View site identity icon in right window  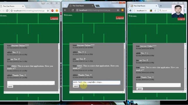click(134, 10)
